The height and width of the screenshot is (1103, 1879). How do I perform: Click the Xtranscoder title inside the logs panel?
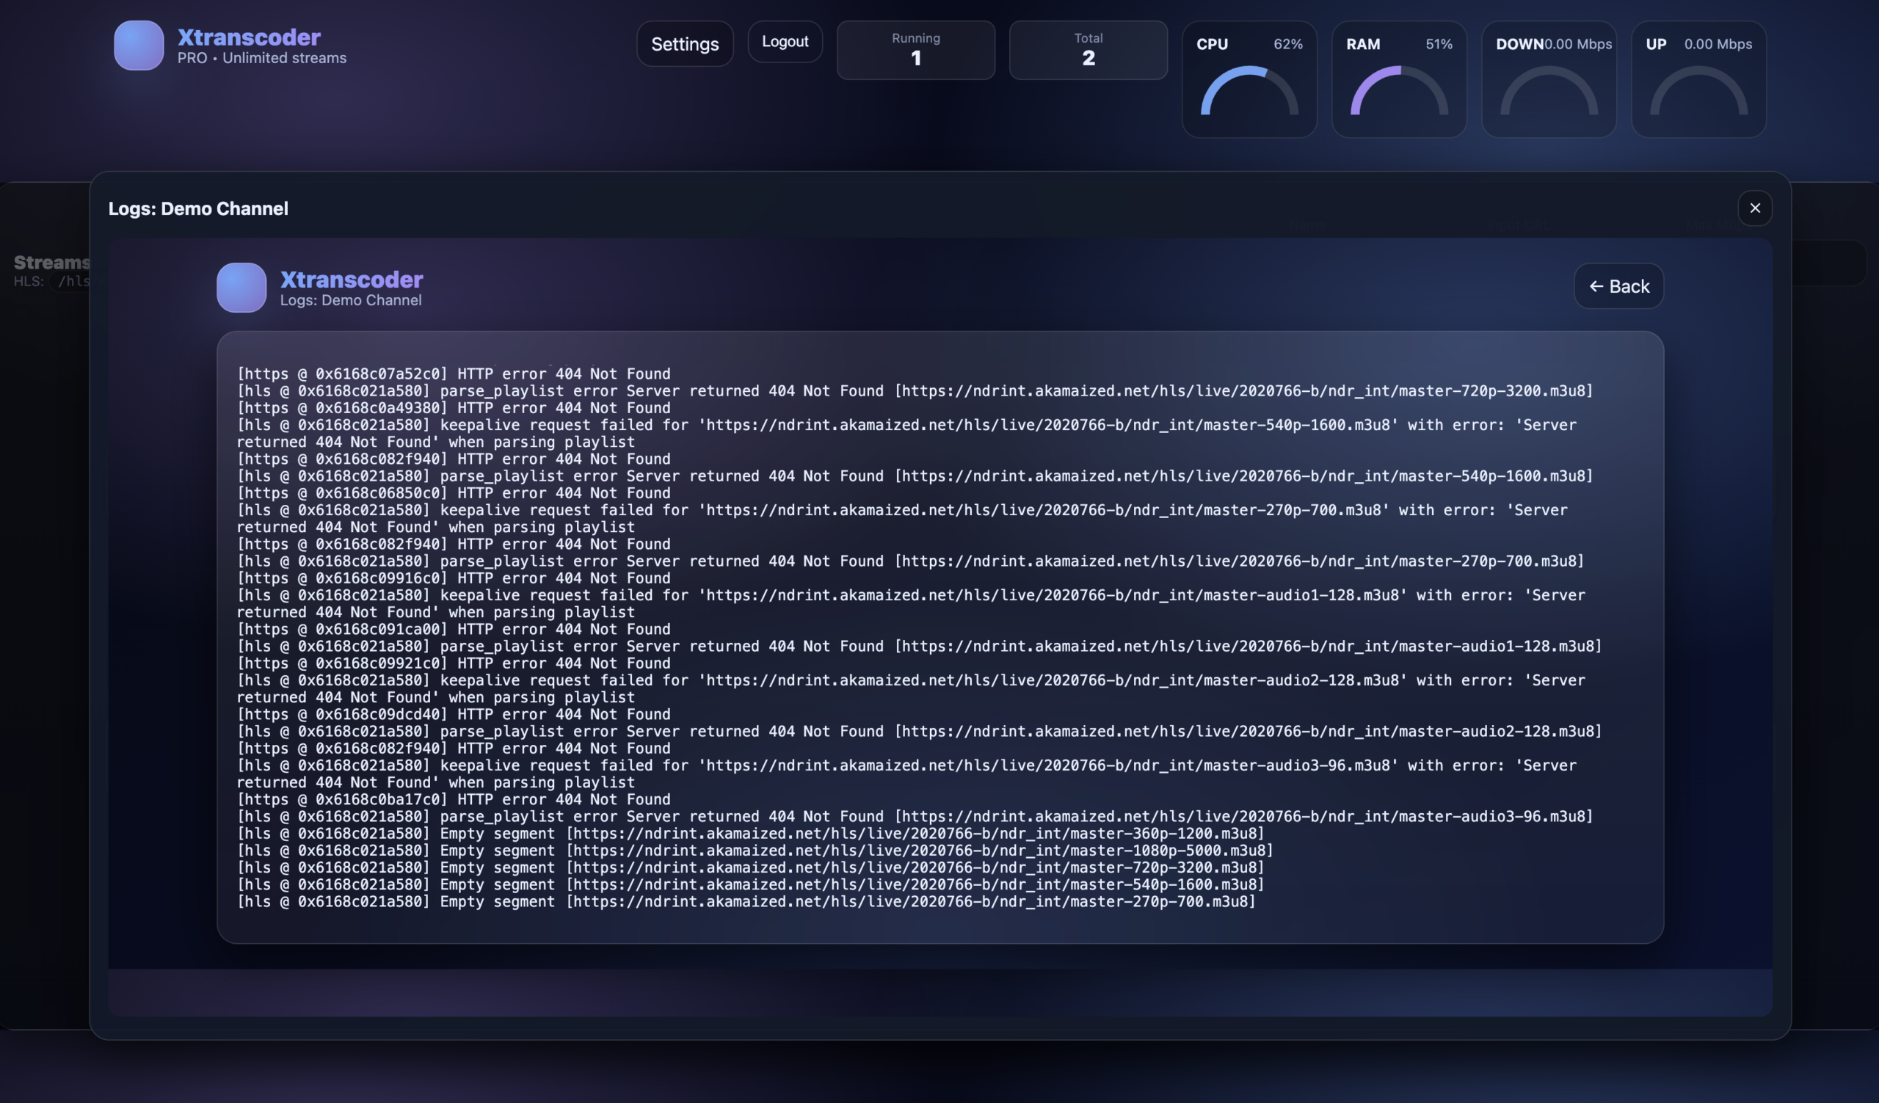coord(351,280)
